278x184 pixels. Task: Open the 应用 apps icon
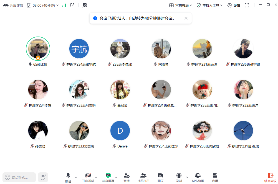click(x=215, y=177)
